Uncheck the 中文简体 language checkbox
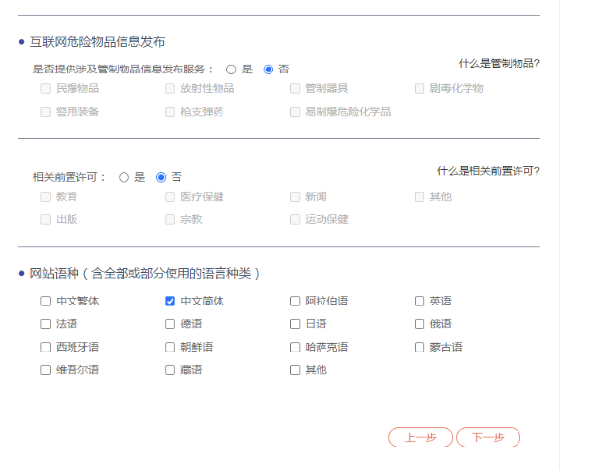This screenshot has height=470, width=592. tap(171, 301)
